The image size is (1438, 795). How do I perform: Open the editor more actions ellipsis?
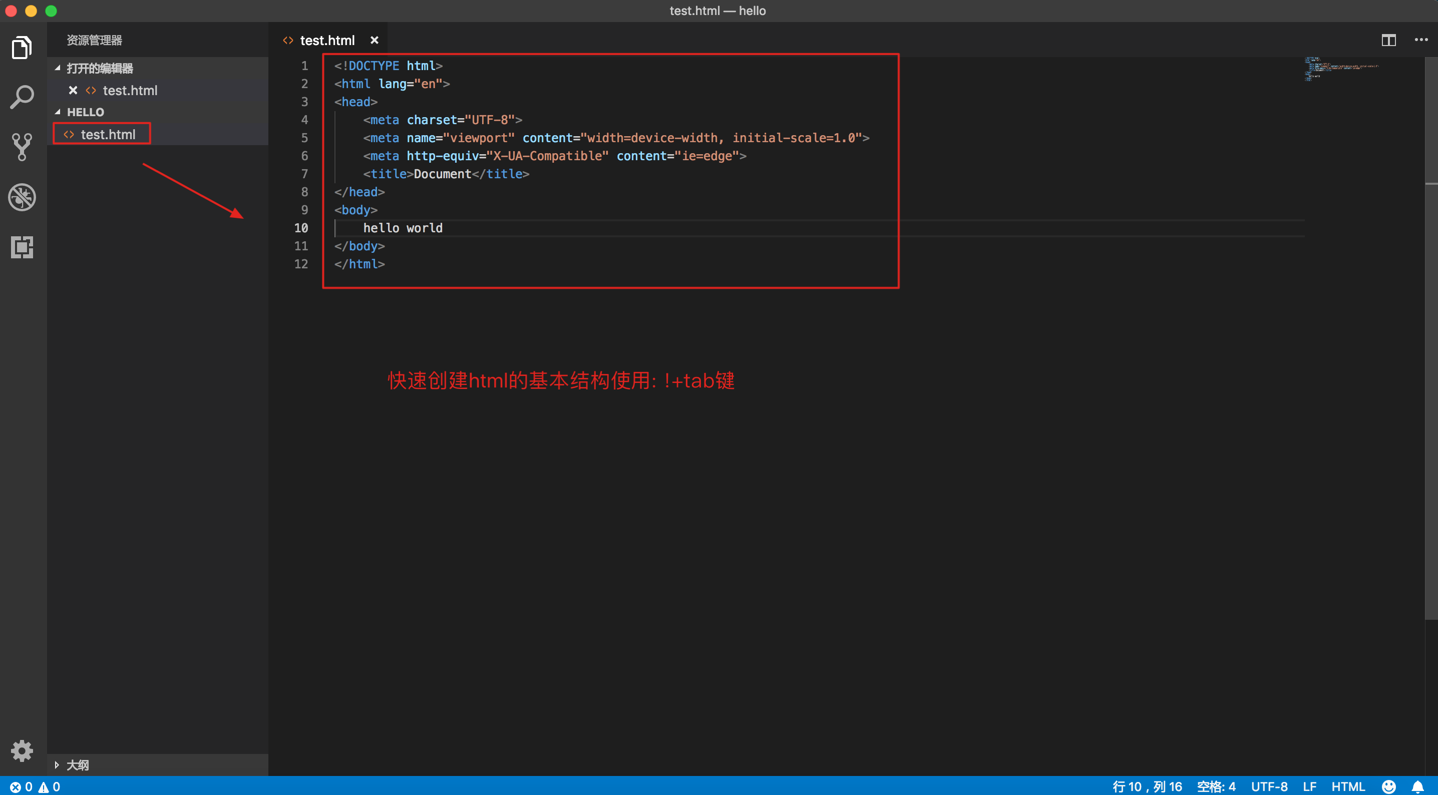tap(1420, 40)
